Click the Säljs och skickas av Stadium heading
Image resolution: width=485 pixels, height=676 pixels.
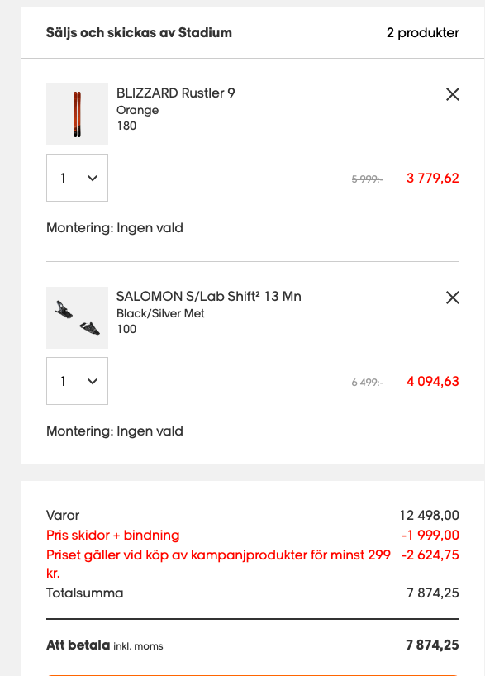coord(138,33)
